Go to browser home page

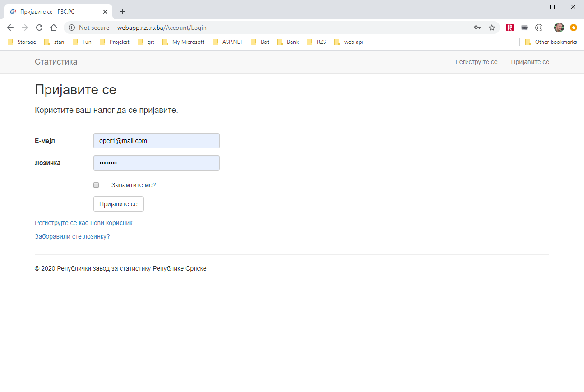[54, 28]
